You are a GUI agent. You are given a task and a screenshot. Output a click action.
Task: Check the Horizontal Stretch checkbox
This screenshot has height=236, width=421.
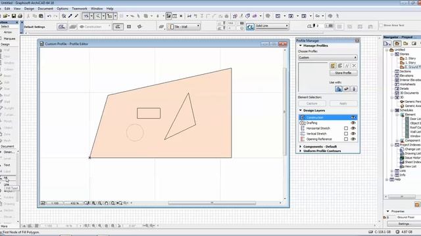346,128
